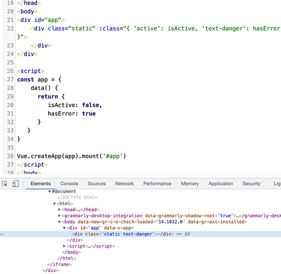Expand the script element in DOM tree
This screenshot has height=274, width=281.
tap(64, 246)
